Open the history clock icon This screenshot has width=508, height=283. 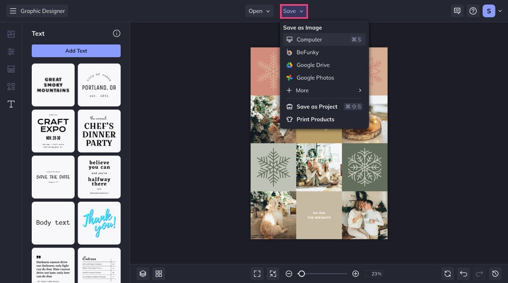496,274
